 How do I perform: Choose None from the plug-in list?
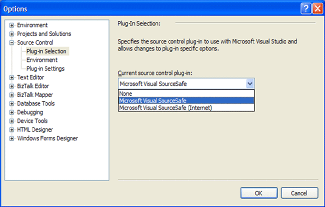(x=186, y=93)
